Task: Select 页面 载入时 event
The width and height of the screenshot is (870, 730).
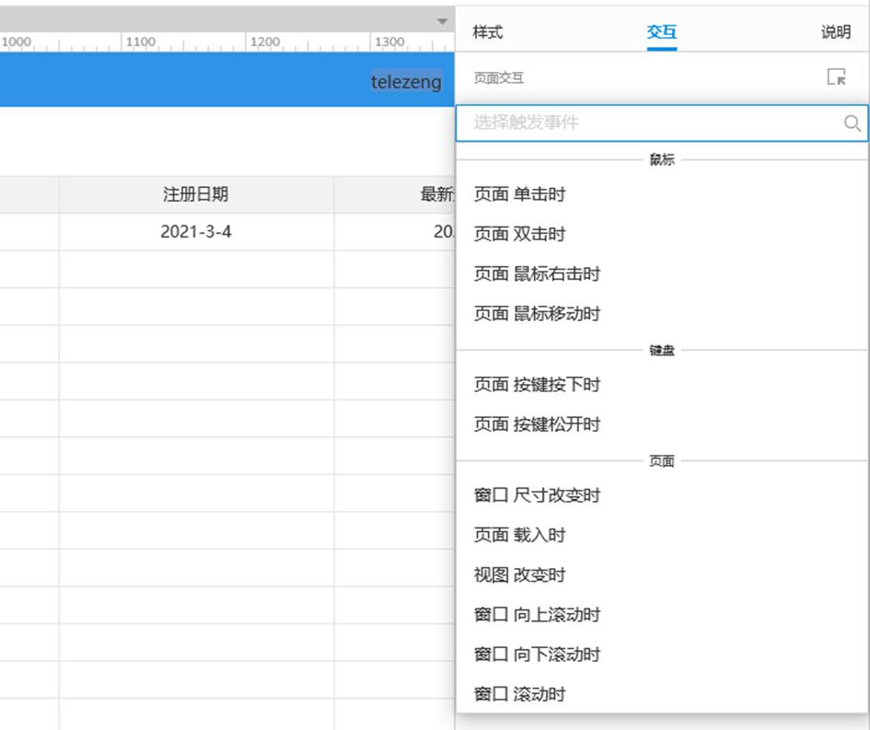Action: [x=661, y=535]
